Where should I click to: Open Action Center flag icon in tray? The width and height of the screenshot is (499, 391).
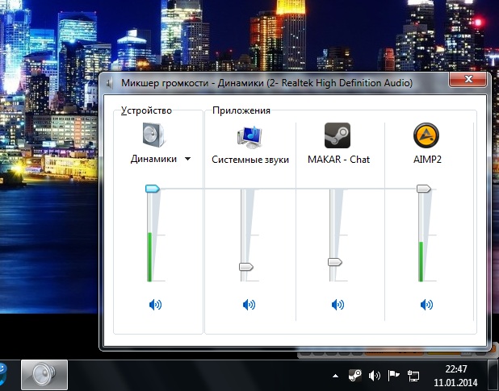[394, 376]
